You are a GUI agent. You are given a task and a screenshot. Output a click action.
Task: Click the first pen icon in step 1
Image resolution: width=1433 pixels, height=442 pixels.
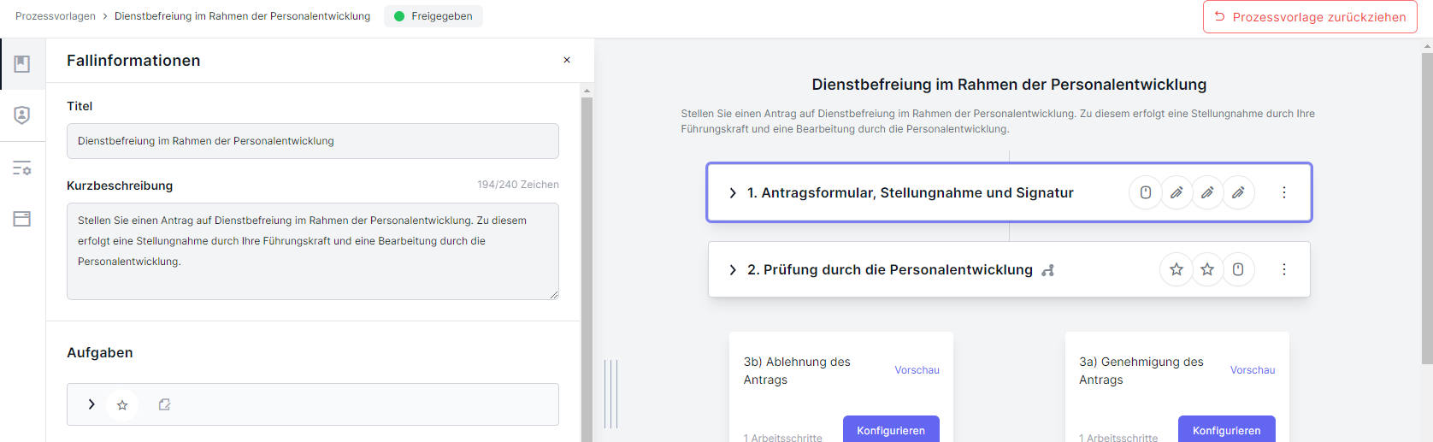pyautogui.click(x=1176, y=192)
